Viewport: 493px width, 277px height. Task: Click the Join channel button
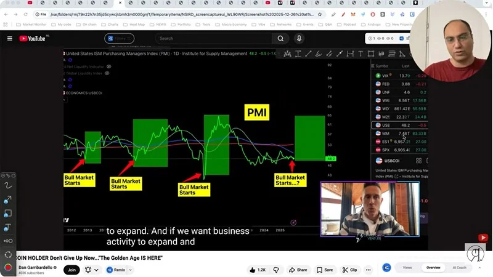[x=71, y=270]
